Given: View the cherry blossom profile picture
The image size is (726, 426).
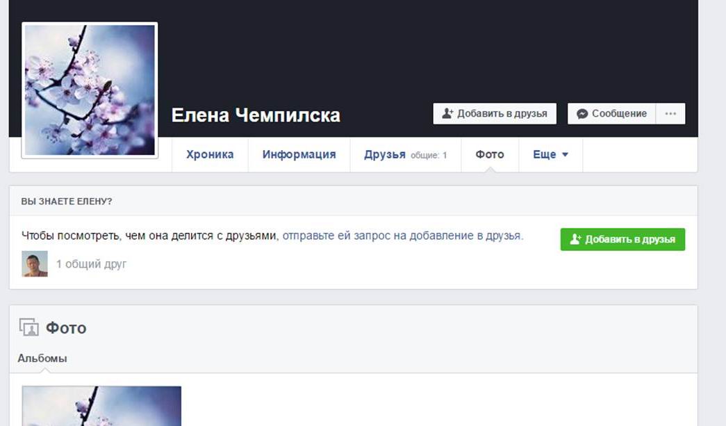Looking at the screenshot, I should [90, 90].
